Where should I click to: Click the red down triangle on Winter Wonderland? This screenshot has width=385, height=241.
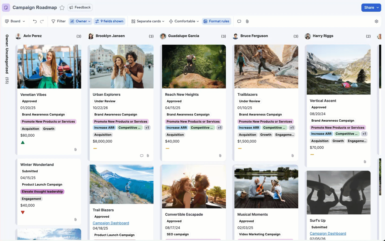(23, 212)
